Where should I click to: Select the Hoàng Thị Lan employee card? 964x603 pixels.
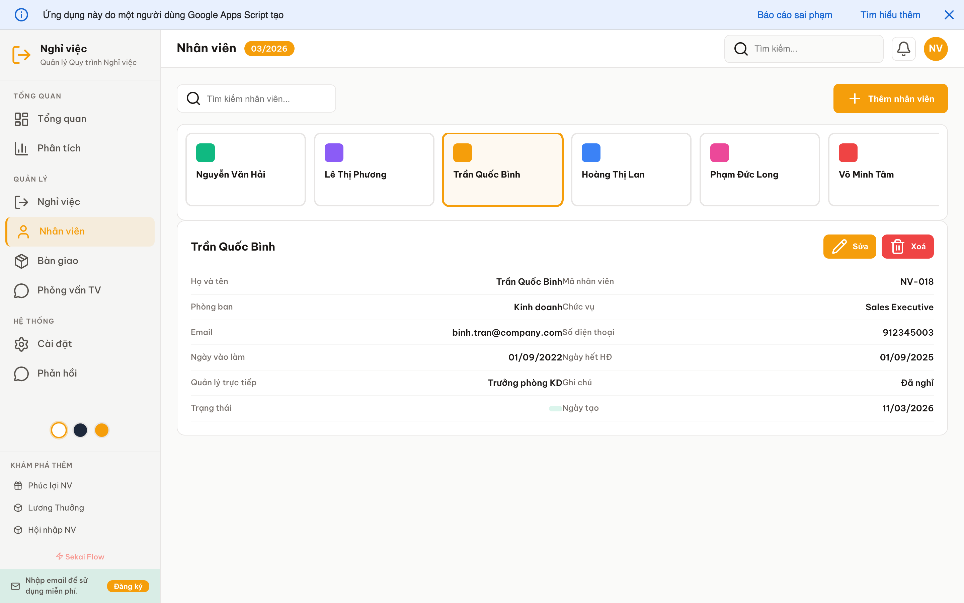pos(631,169)
